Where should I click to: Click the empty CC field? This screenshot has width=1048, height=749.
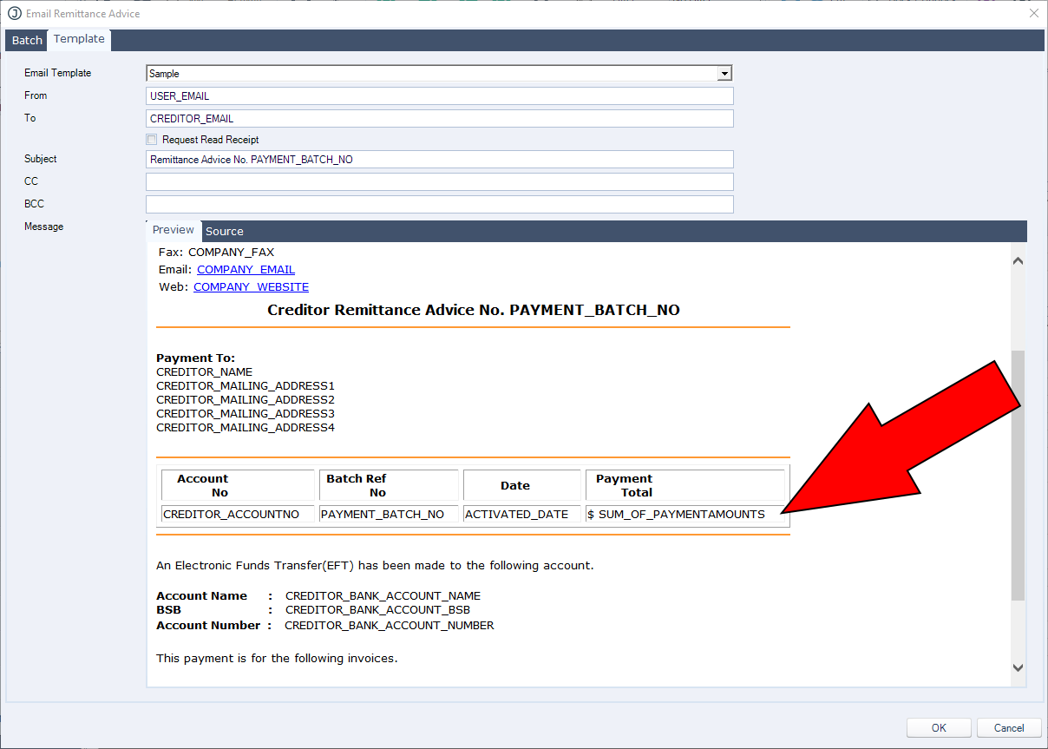coord(439,182)
